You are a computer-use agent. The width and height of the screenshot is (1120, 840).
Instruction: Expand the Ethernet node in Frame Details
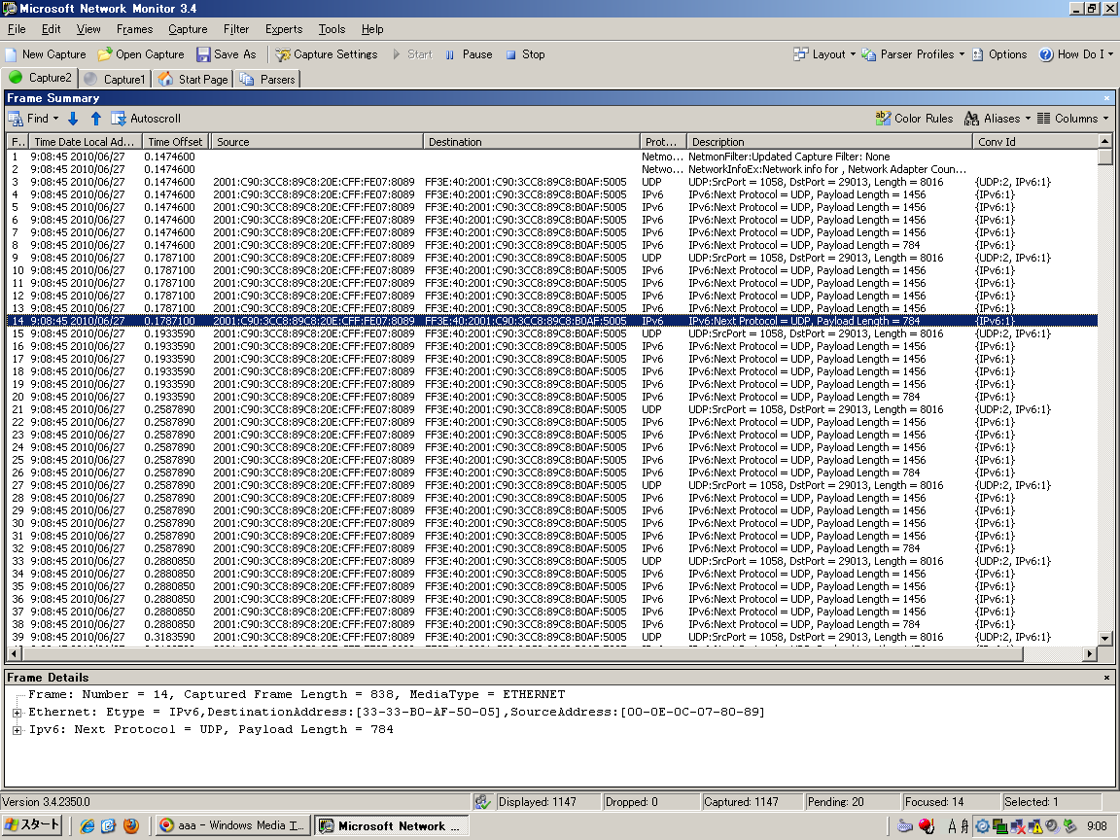pos(17,713)
